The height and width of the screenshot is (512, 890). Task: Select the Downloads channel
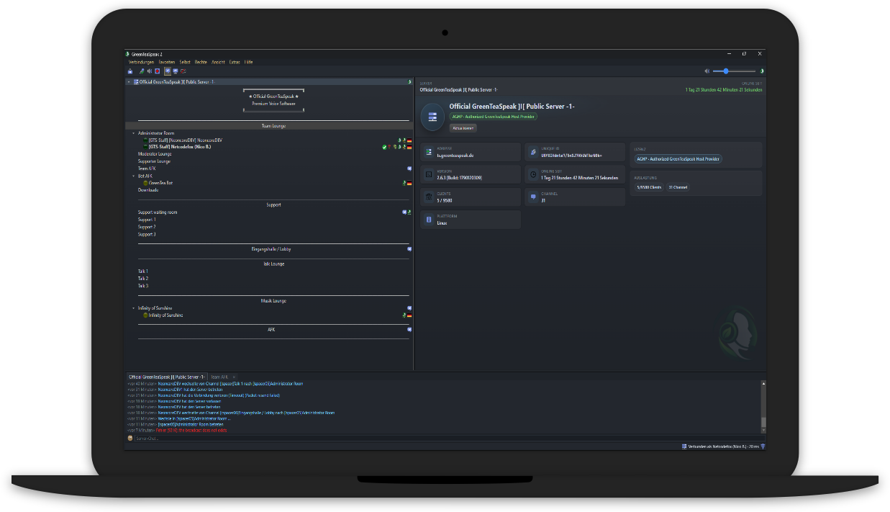pos(148,190)
